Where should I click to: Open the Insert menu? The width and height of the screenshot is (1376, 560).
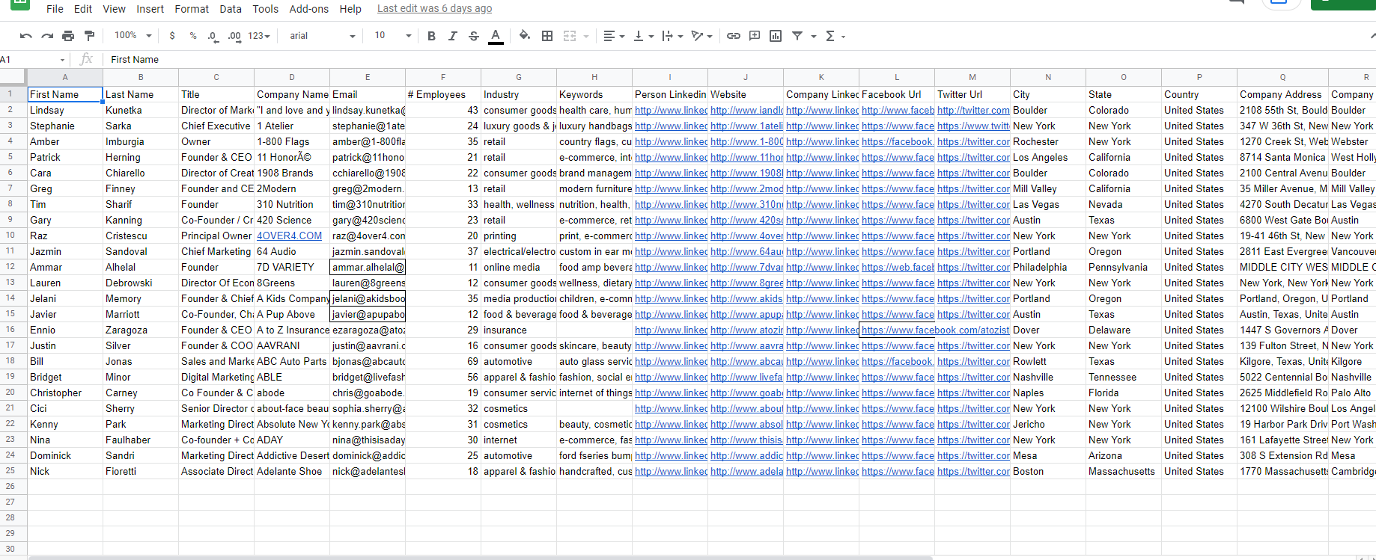(x=150, y=9)
